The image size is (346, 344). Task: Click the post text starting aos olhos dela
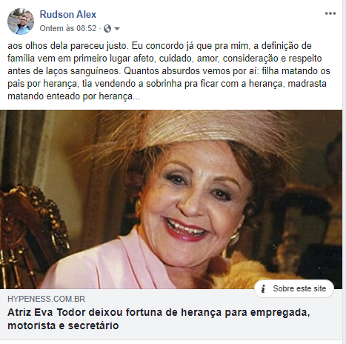tap(169, 71)
